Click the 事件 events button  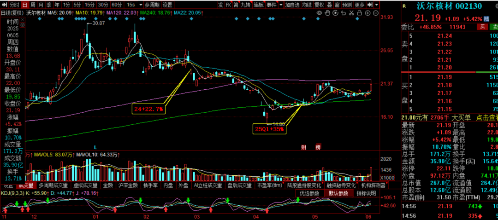pyautogui.click(x=272, y=5)
